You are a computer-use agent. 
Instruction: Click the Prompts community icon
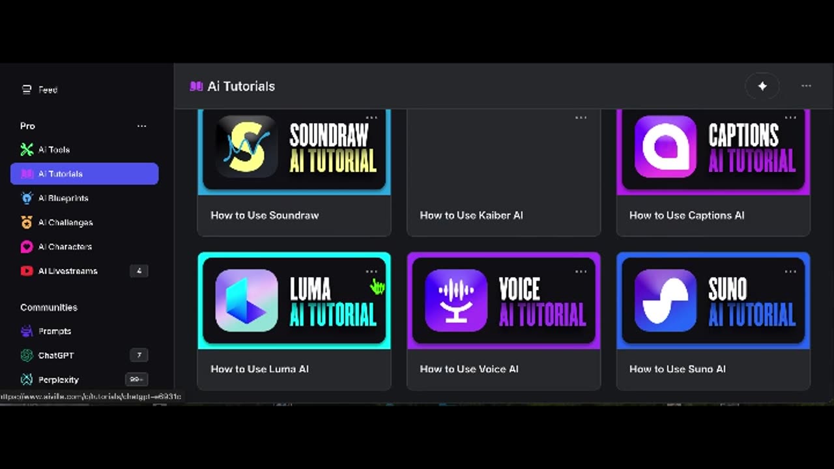(27, 331)
